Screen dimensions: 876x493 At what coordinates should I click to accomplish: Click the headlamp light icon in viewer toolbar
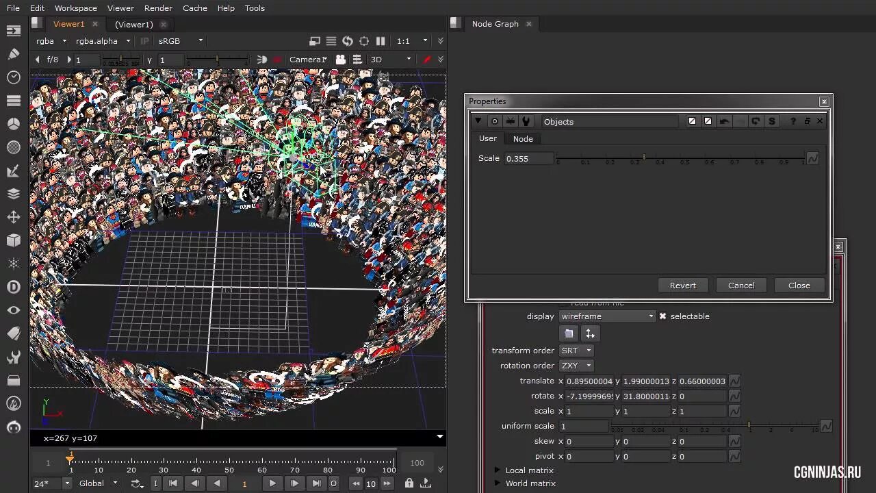coord(262,60)
